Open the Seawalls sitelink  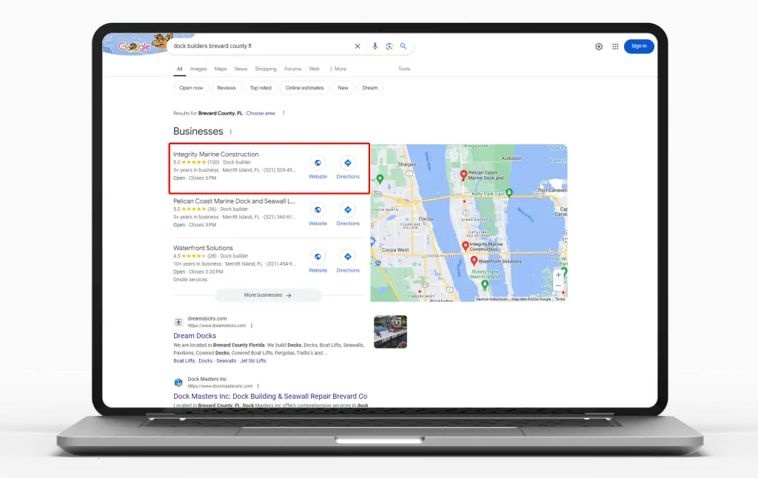coord(227,361)
